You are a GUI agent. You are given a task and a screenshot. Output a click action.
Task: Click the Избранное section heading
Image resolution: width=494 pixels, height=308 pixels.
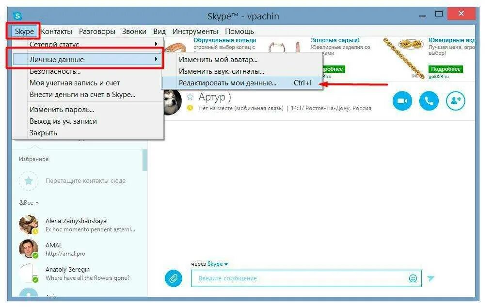34,159
